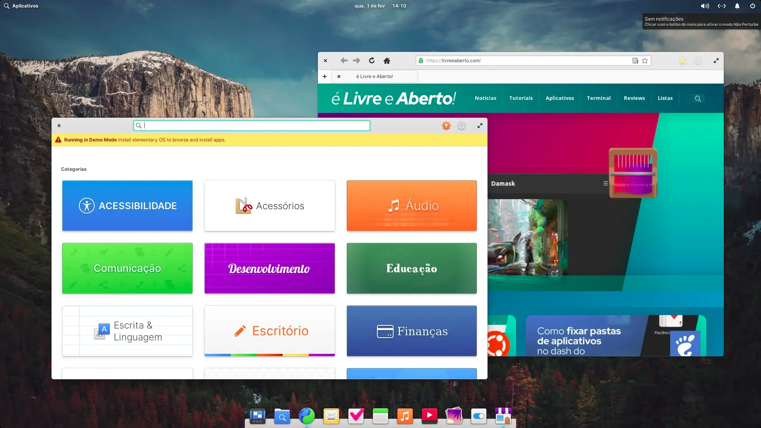Open System Settings from the dock
The image size is (761, 428).
(478, 416)
